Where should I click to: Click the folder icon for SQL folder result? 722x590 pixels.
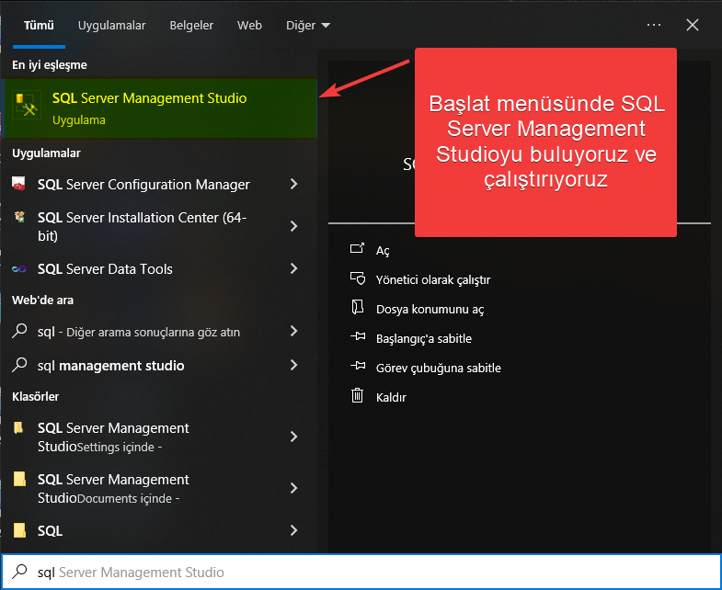tap(19, 530)
